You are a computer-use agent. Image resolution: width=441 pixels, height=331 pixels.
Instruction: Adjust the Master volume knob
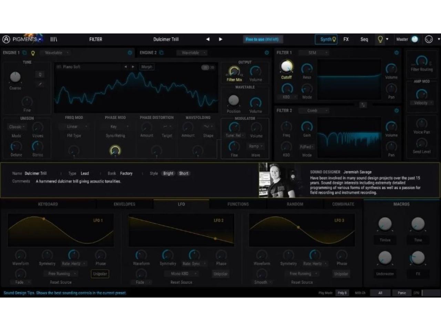tap(415, 39)
